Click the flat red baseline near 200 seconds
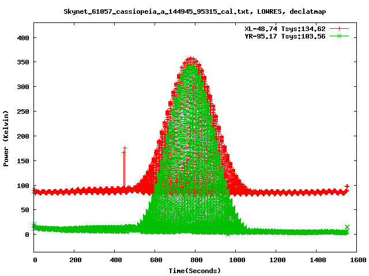Image resolution: width=369 pixels, height=276 pixels. (x=74, y=191)
